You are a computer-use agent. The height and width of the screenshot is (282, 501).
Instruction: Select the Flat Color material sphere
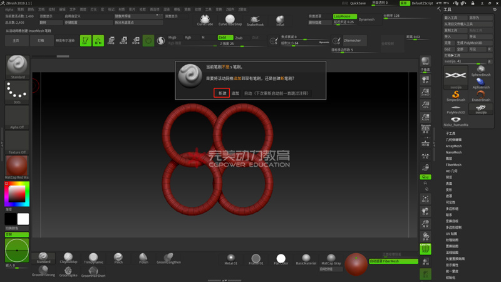(281, 258)
